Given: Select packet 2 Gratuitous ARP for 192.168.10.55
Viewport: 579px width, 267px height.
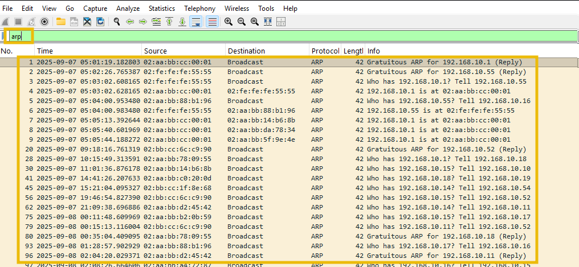Looking at the screenshot, I should [x=289, y=72].
